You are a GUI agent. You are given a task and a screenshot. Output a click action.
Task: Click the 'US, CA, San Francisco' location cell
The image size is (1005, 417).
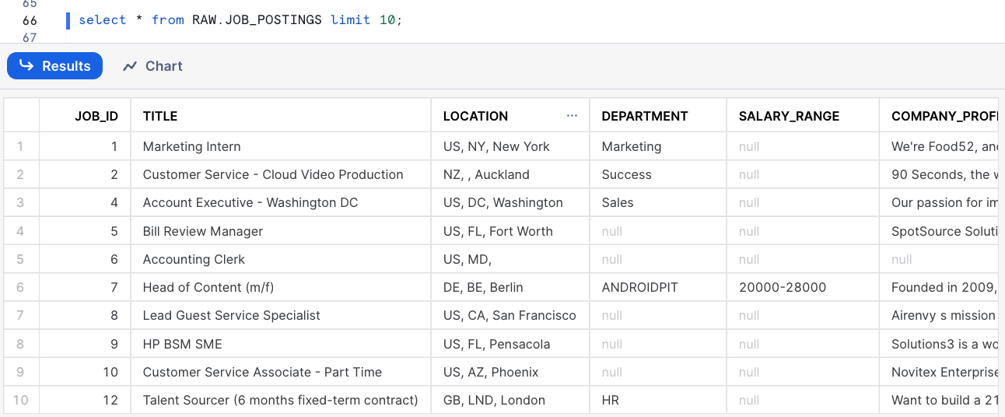coord(510,315)
